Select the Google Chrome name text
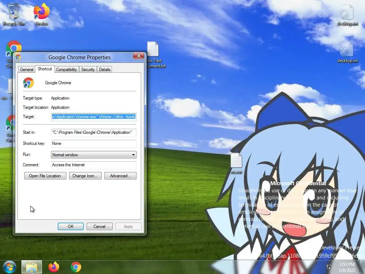This screenshot has height=274, width=365. pos(58,83)
